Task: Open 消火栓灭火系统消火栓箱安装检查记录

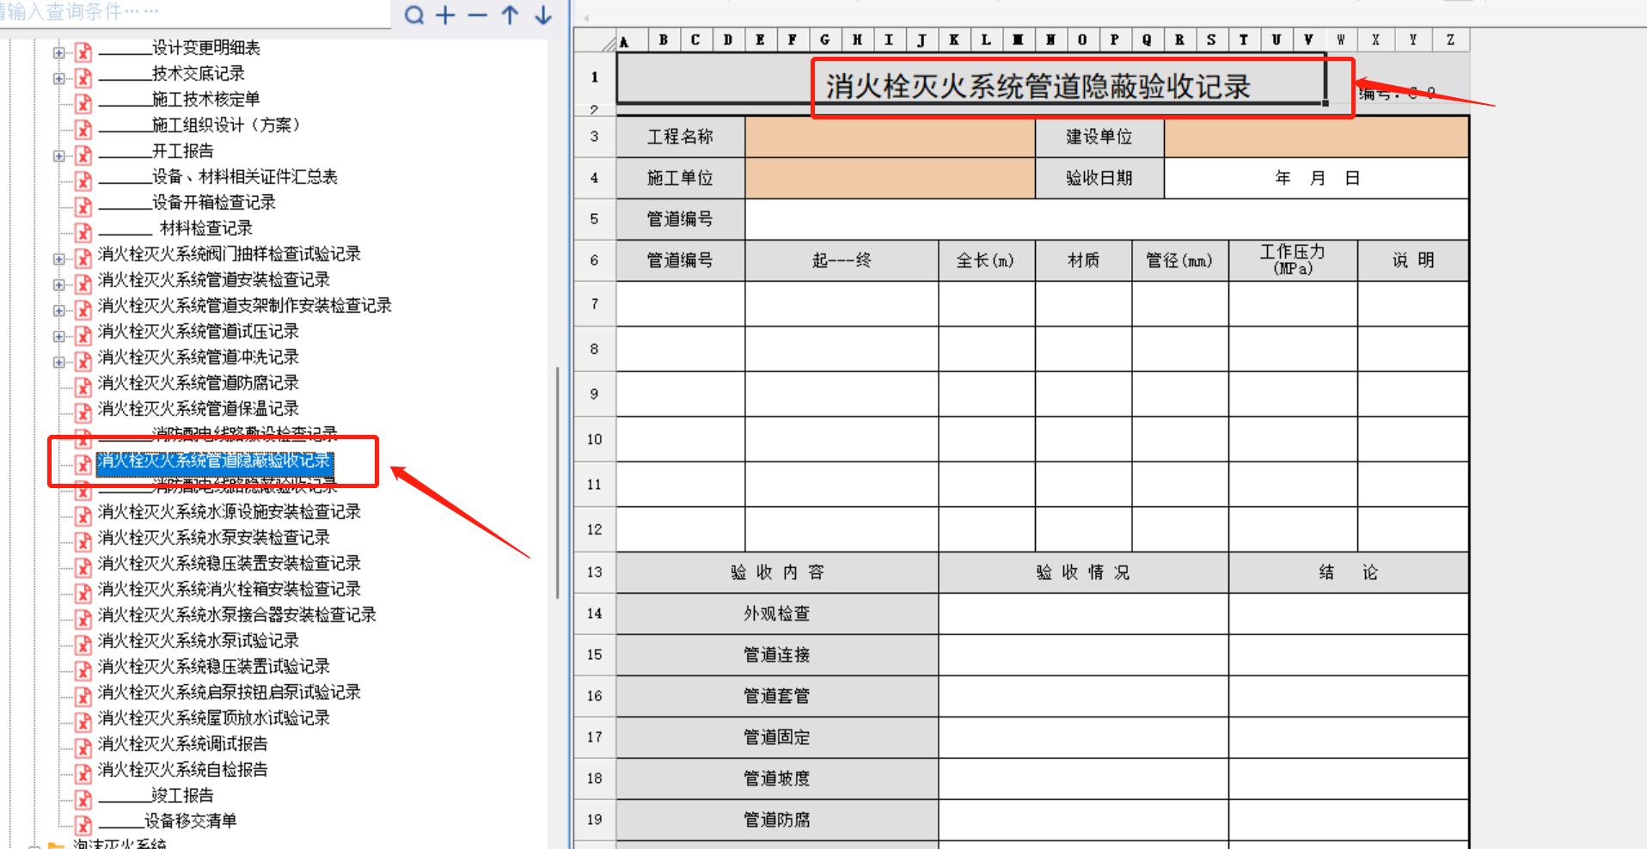Action: click(230, 589)
